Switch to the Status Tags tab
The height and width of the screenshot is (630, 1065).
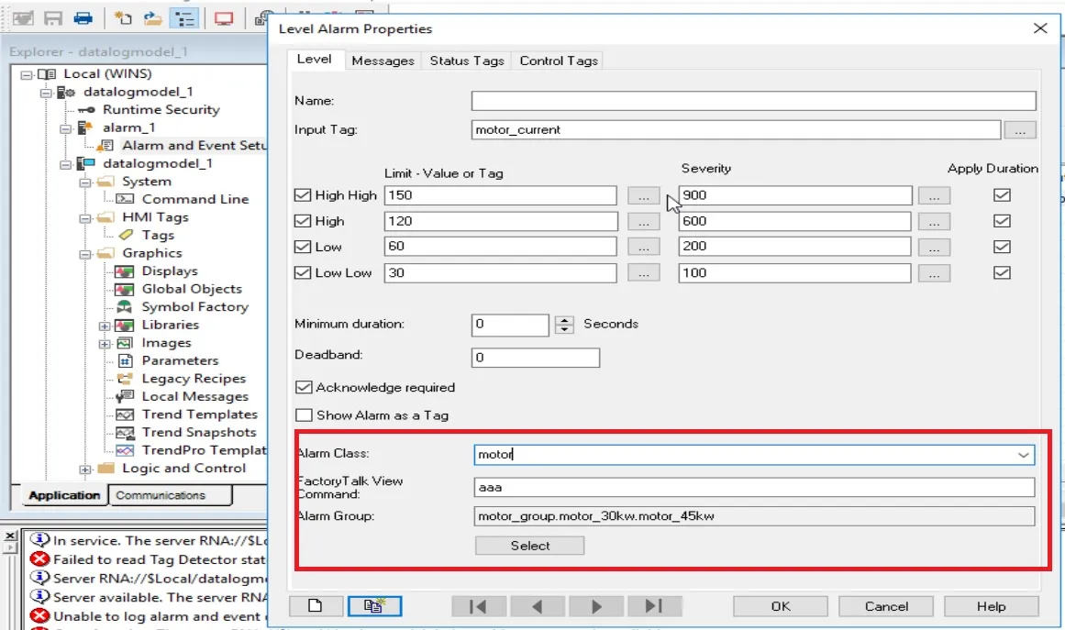pyautogui.click(x=467, y=61)
